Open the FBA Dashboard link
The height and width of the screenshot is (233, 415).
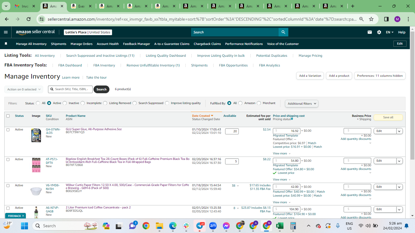coord(70,65)
